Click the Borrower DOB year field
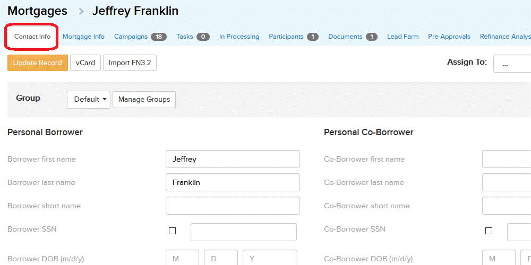The image size is (531, 265). pos(270,258)
